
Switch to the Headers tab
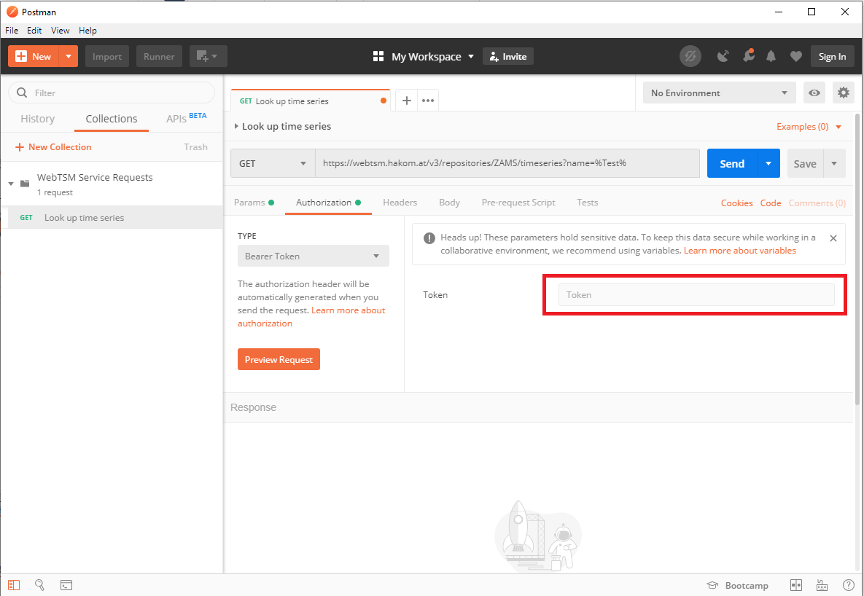click(400, 203)
